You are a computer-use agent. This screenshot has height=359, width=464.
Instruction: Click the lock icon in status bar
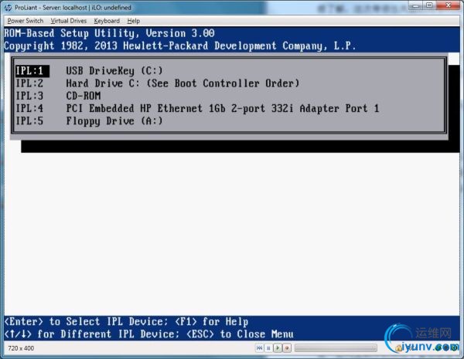point(398,348)
